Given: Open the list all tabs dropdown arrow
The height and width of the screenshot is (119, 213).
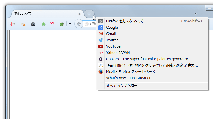Looking at the screenshot, I should (195, 14).
